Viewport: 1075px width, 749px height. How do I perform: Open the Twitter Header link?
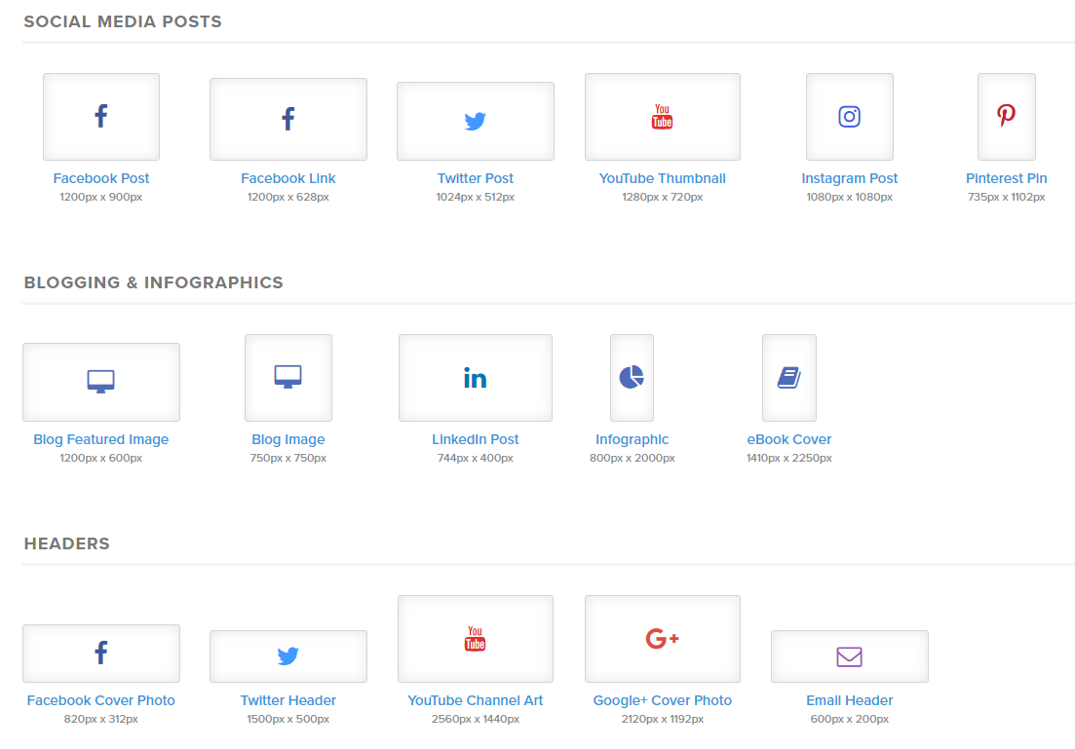click(288, 700)
